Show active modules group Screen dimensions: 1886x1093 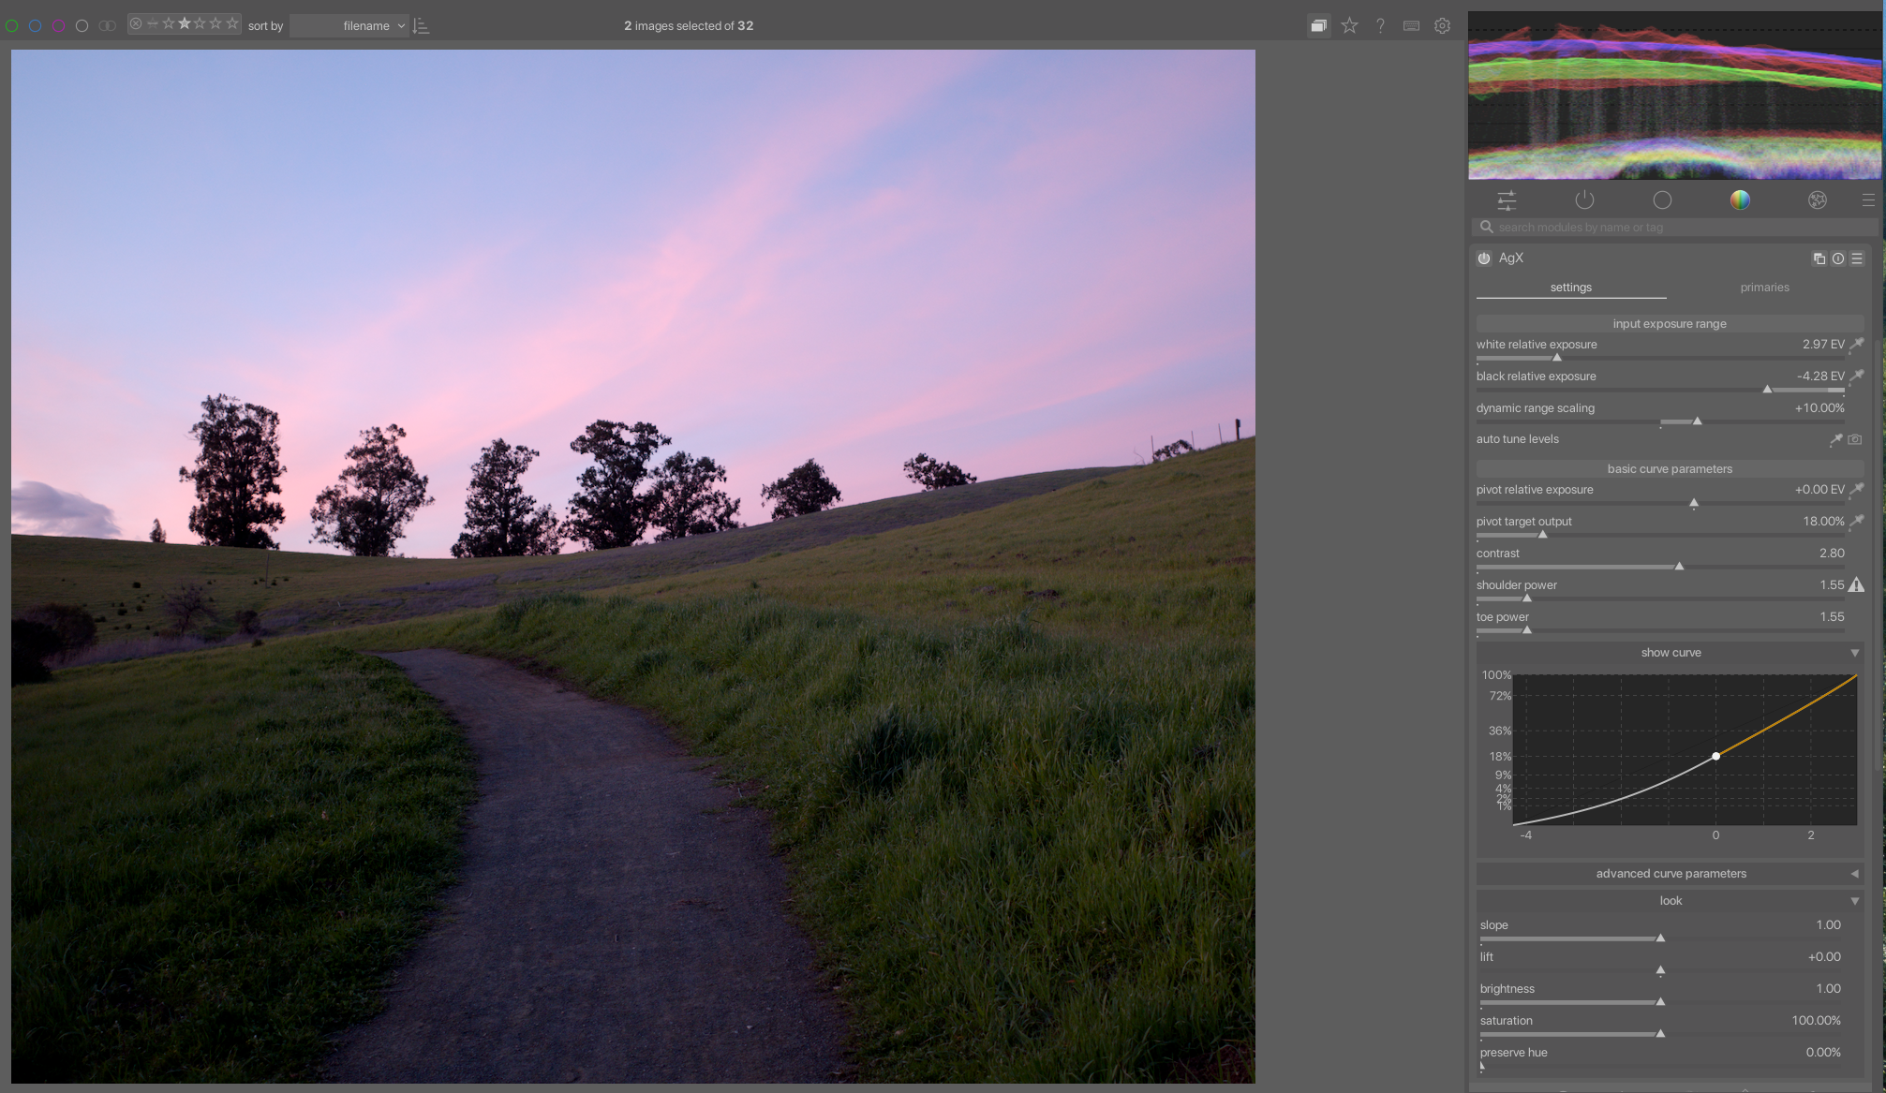(1584, 199)
